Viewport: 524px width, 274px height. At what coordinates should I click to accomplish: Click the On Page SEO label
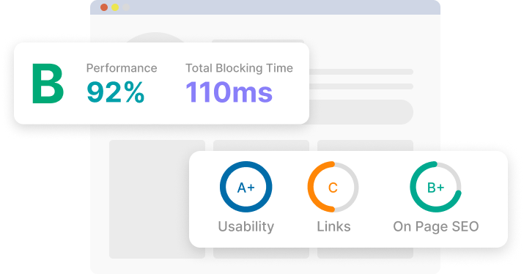pos(436,226)
